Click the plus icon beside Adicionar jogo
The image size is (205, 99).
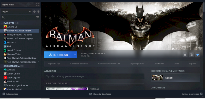pos(4,94)
